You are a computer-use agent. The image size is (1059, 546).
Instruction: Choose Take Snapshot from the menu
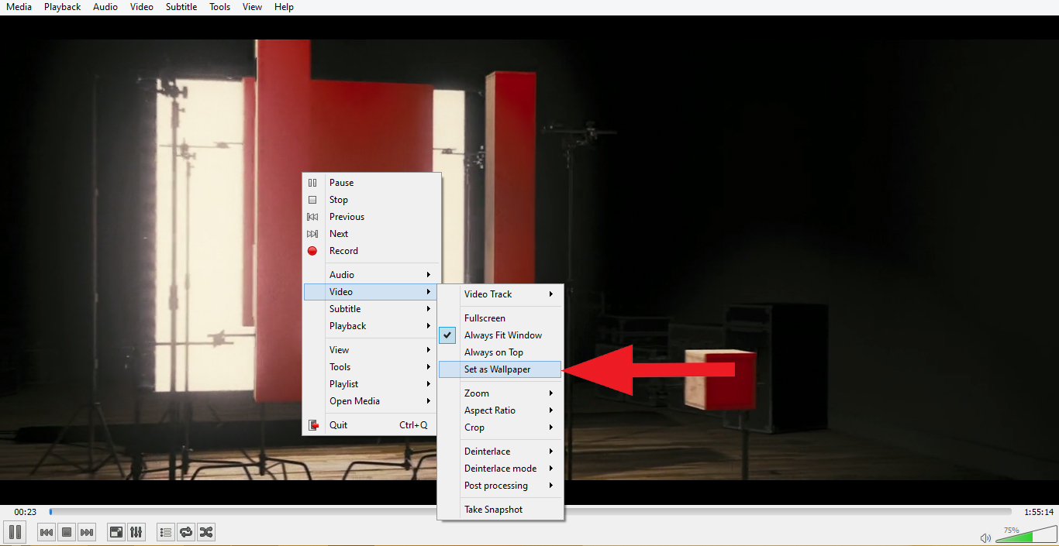click(x=495, y=509)
